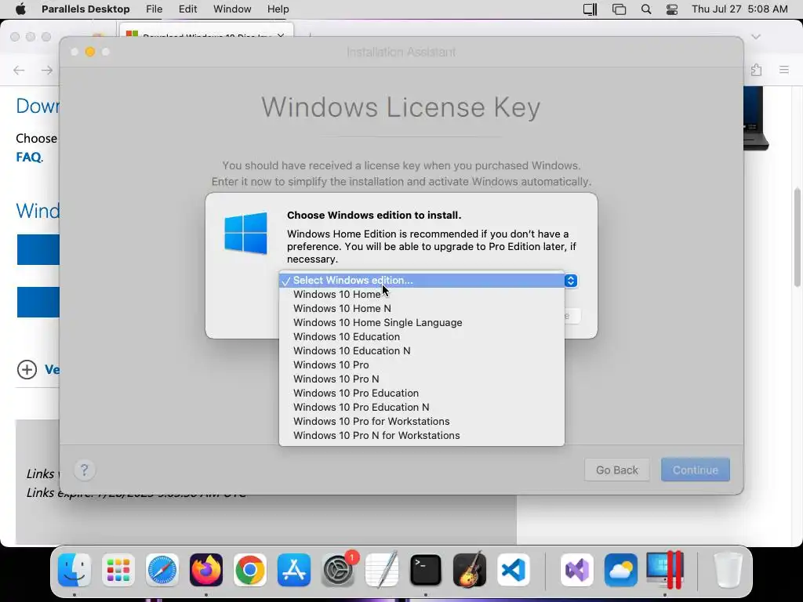
Task: Select Windows 10 Pro edition
Action: tap(421, 365)
